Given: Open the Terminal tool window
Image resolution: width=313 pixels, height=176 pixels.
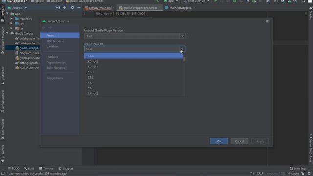Looking at the screenshot, I should [x=46, y=168].
